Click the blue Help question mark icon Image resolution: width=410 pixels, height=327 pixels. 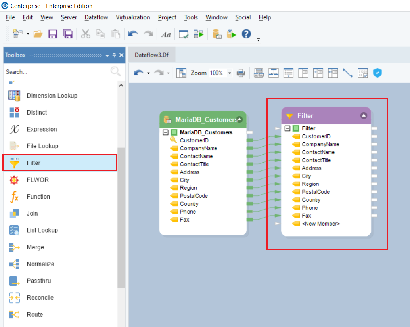tap(246, 34)
